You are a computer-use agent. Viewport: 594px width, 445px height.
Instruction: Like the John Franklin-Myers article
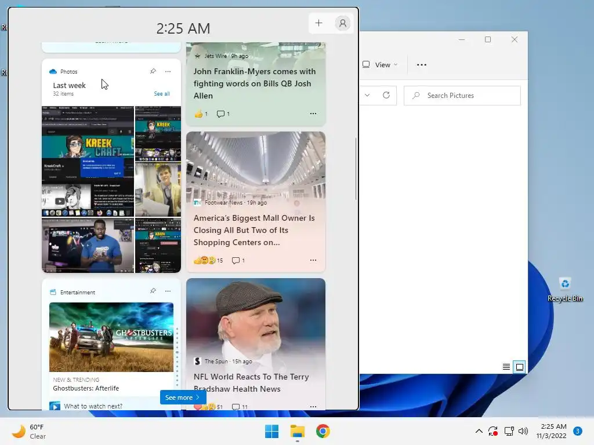coord(200,114)
